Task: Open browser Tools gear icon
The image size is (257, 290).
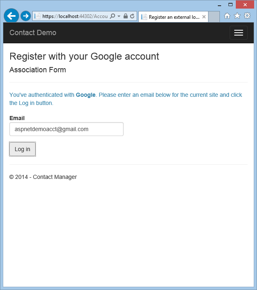Action: pyautogui.click(x=247, y=16)
